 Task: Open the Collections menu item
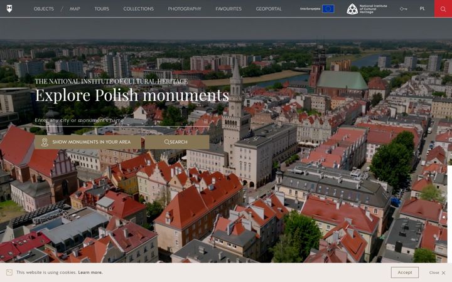[138, 9]
